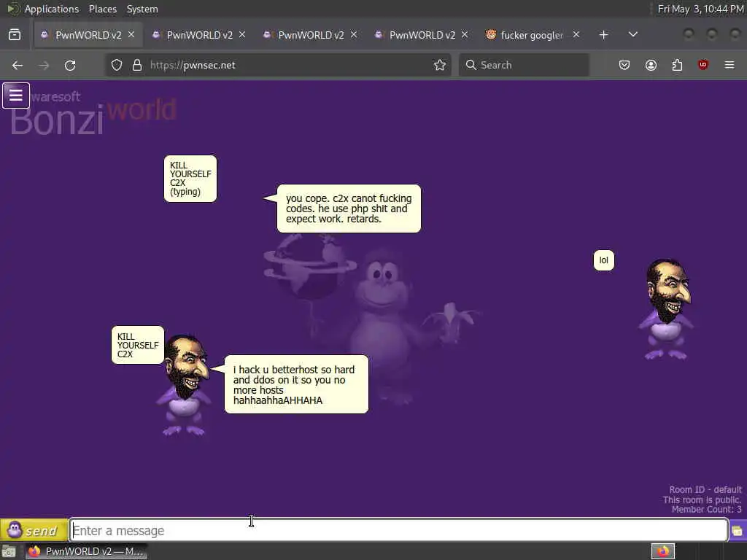This screenshot has height=560, width=747.
Task: Focus the browser Search box
Action: coord(524,65)
